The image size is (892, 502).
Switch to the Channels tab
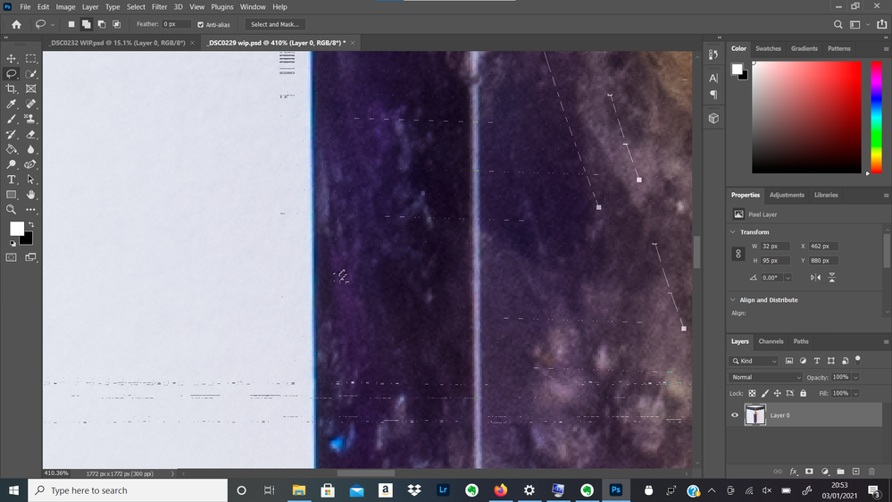(x=771, y=341)
